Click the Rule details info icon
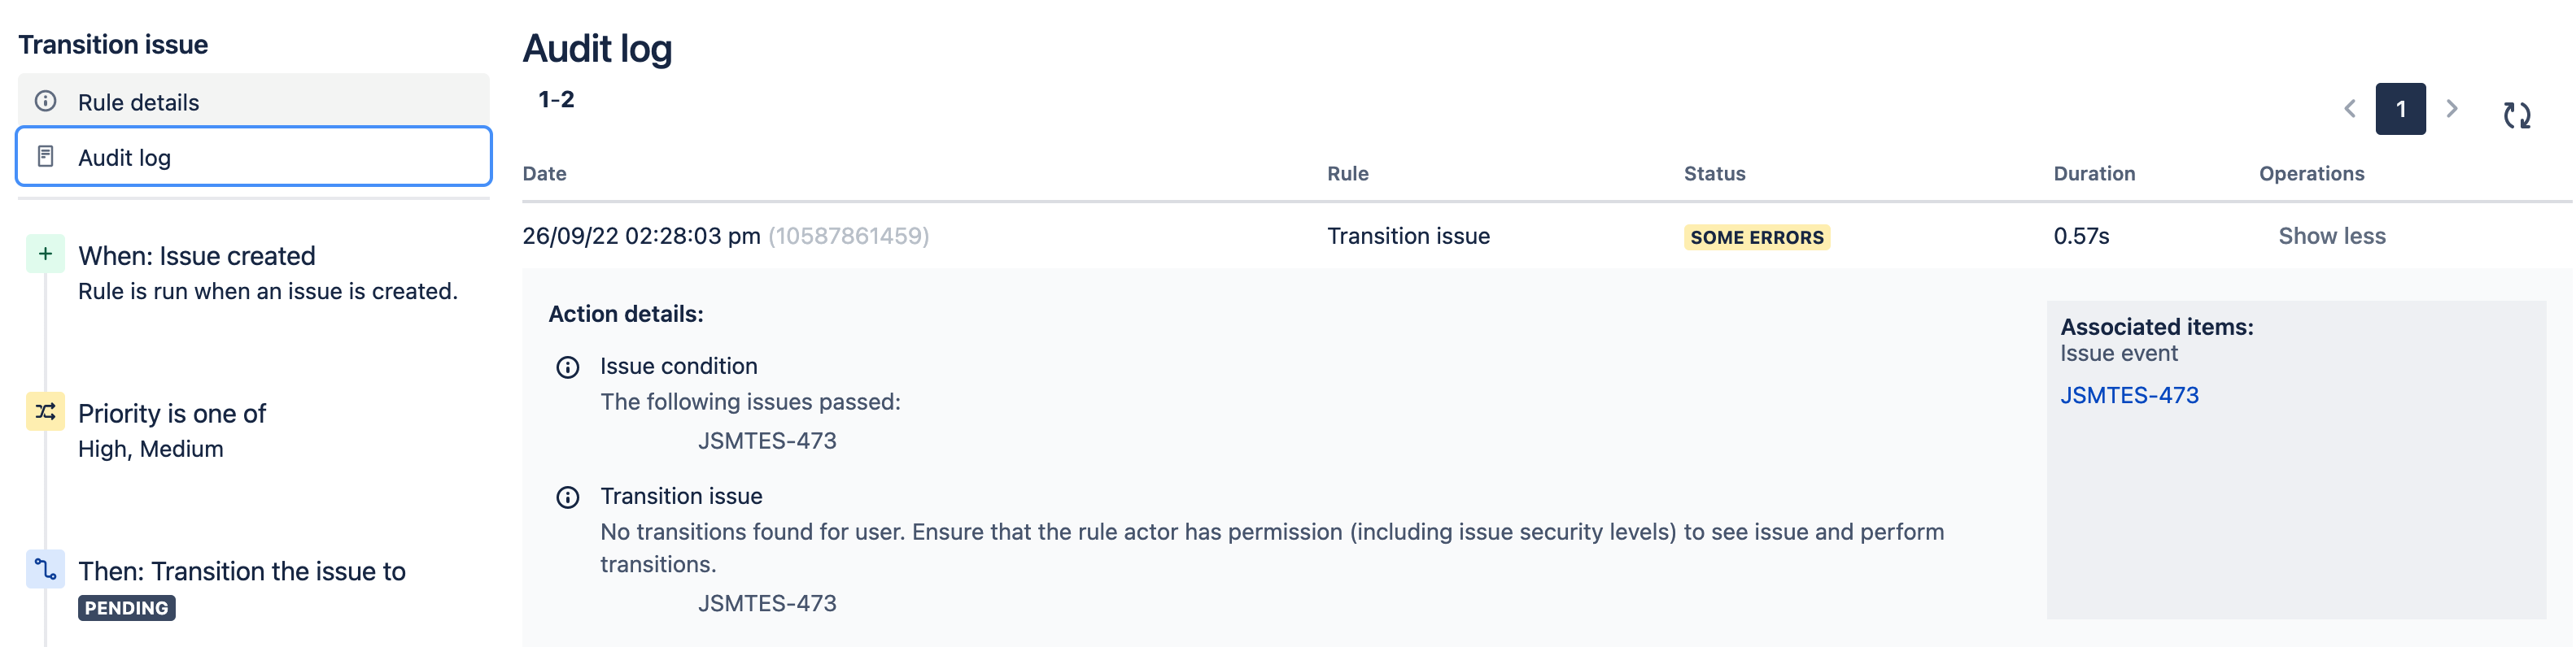Screen dimensions: 2576x647 pyautogui.click(x=46, y=101)
